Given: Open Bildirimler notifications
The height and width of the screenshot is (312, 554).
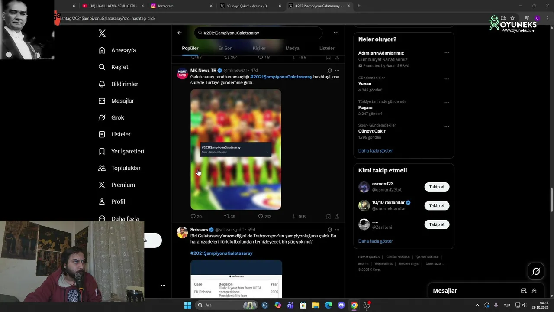Looking at the screenshot, I should [x=118, y=84].
